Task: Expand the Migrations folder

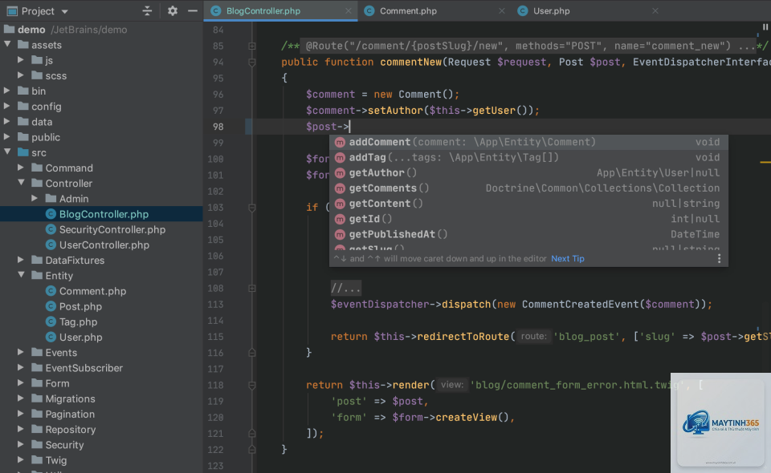Action: tap(21, 398)
